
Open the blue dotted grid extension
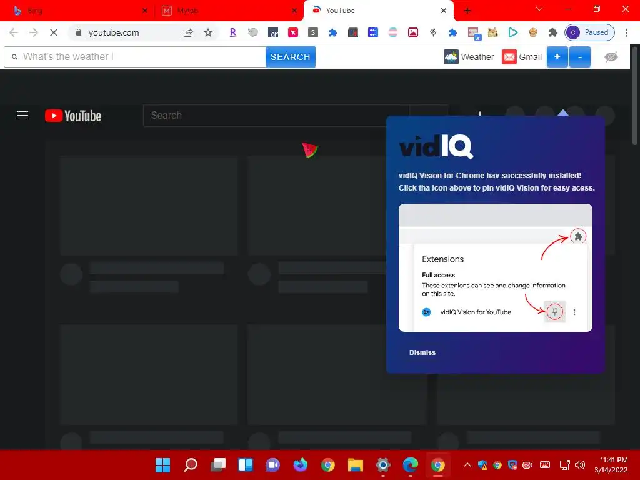pyautogui.click(x=373, y=32)
